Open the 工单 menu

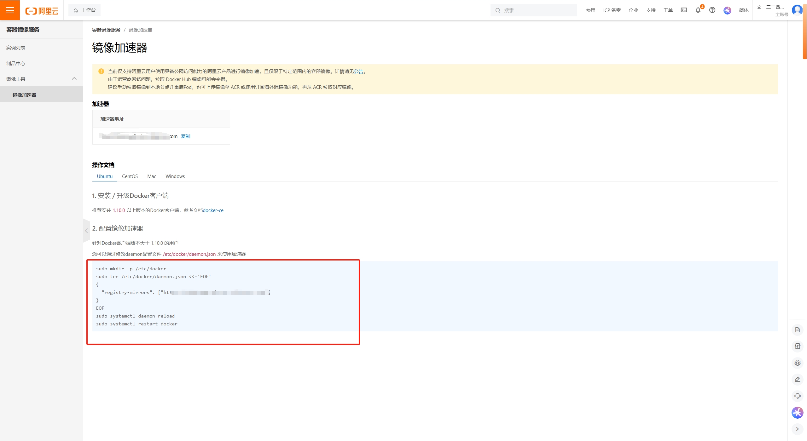click(668, 10)
